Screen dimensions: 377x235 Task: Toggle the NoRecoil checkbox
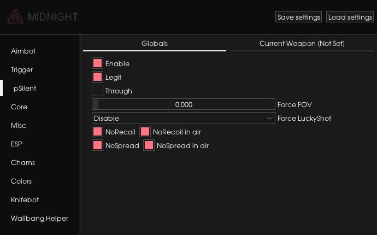98,132
